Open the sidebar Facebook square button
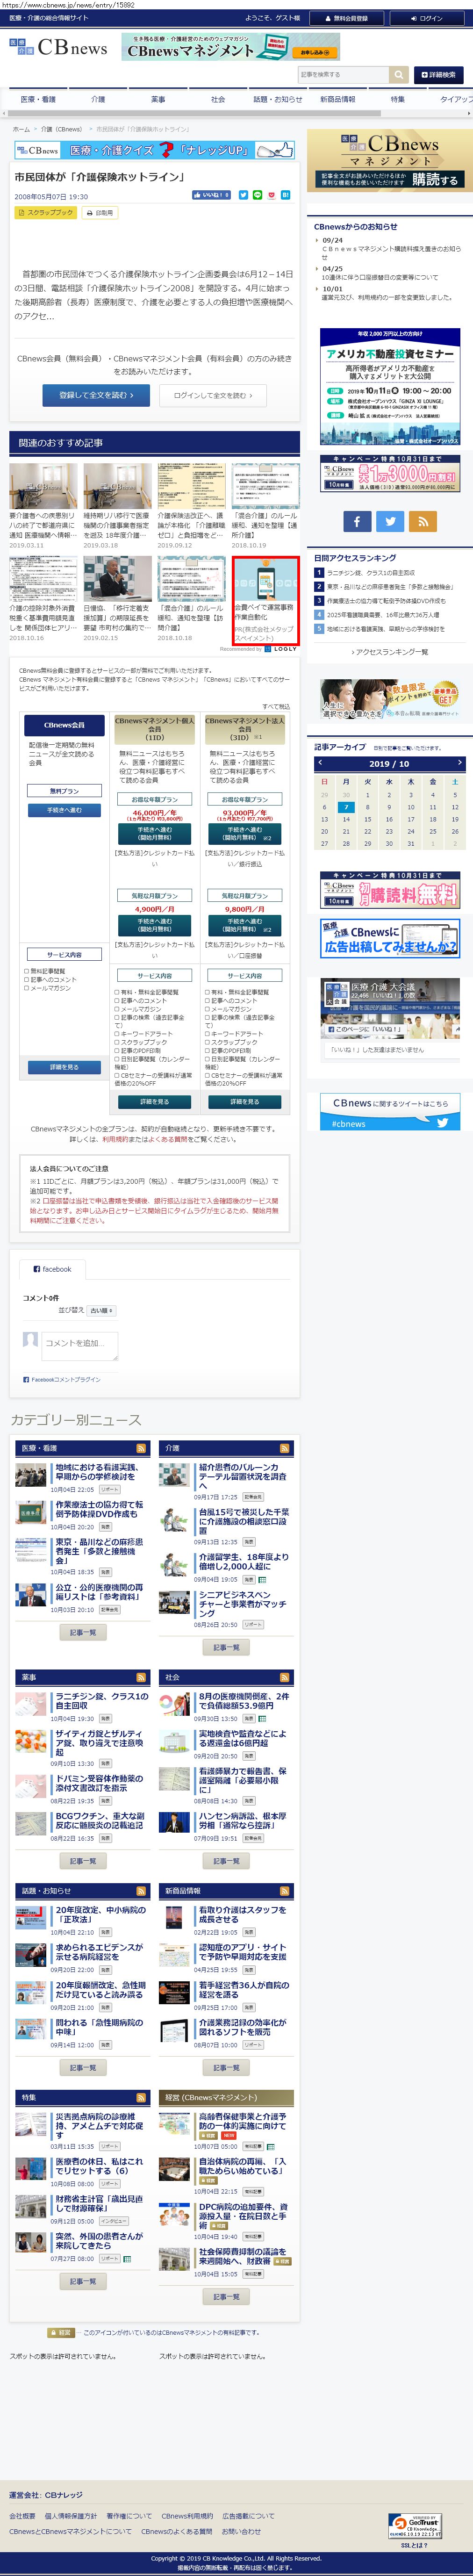This screenshot has width=473, height=2576. click(357, 521)
